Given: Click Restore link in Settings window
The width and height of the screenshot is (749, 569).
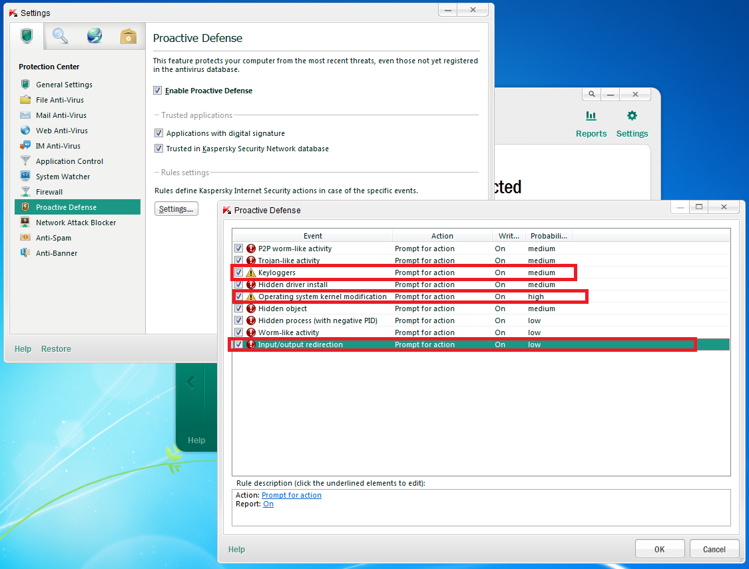Looking at the screenshot, I should click(56, 349).
